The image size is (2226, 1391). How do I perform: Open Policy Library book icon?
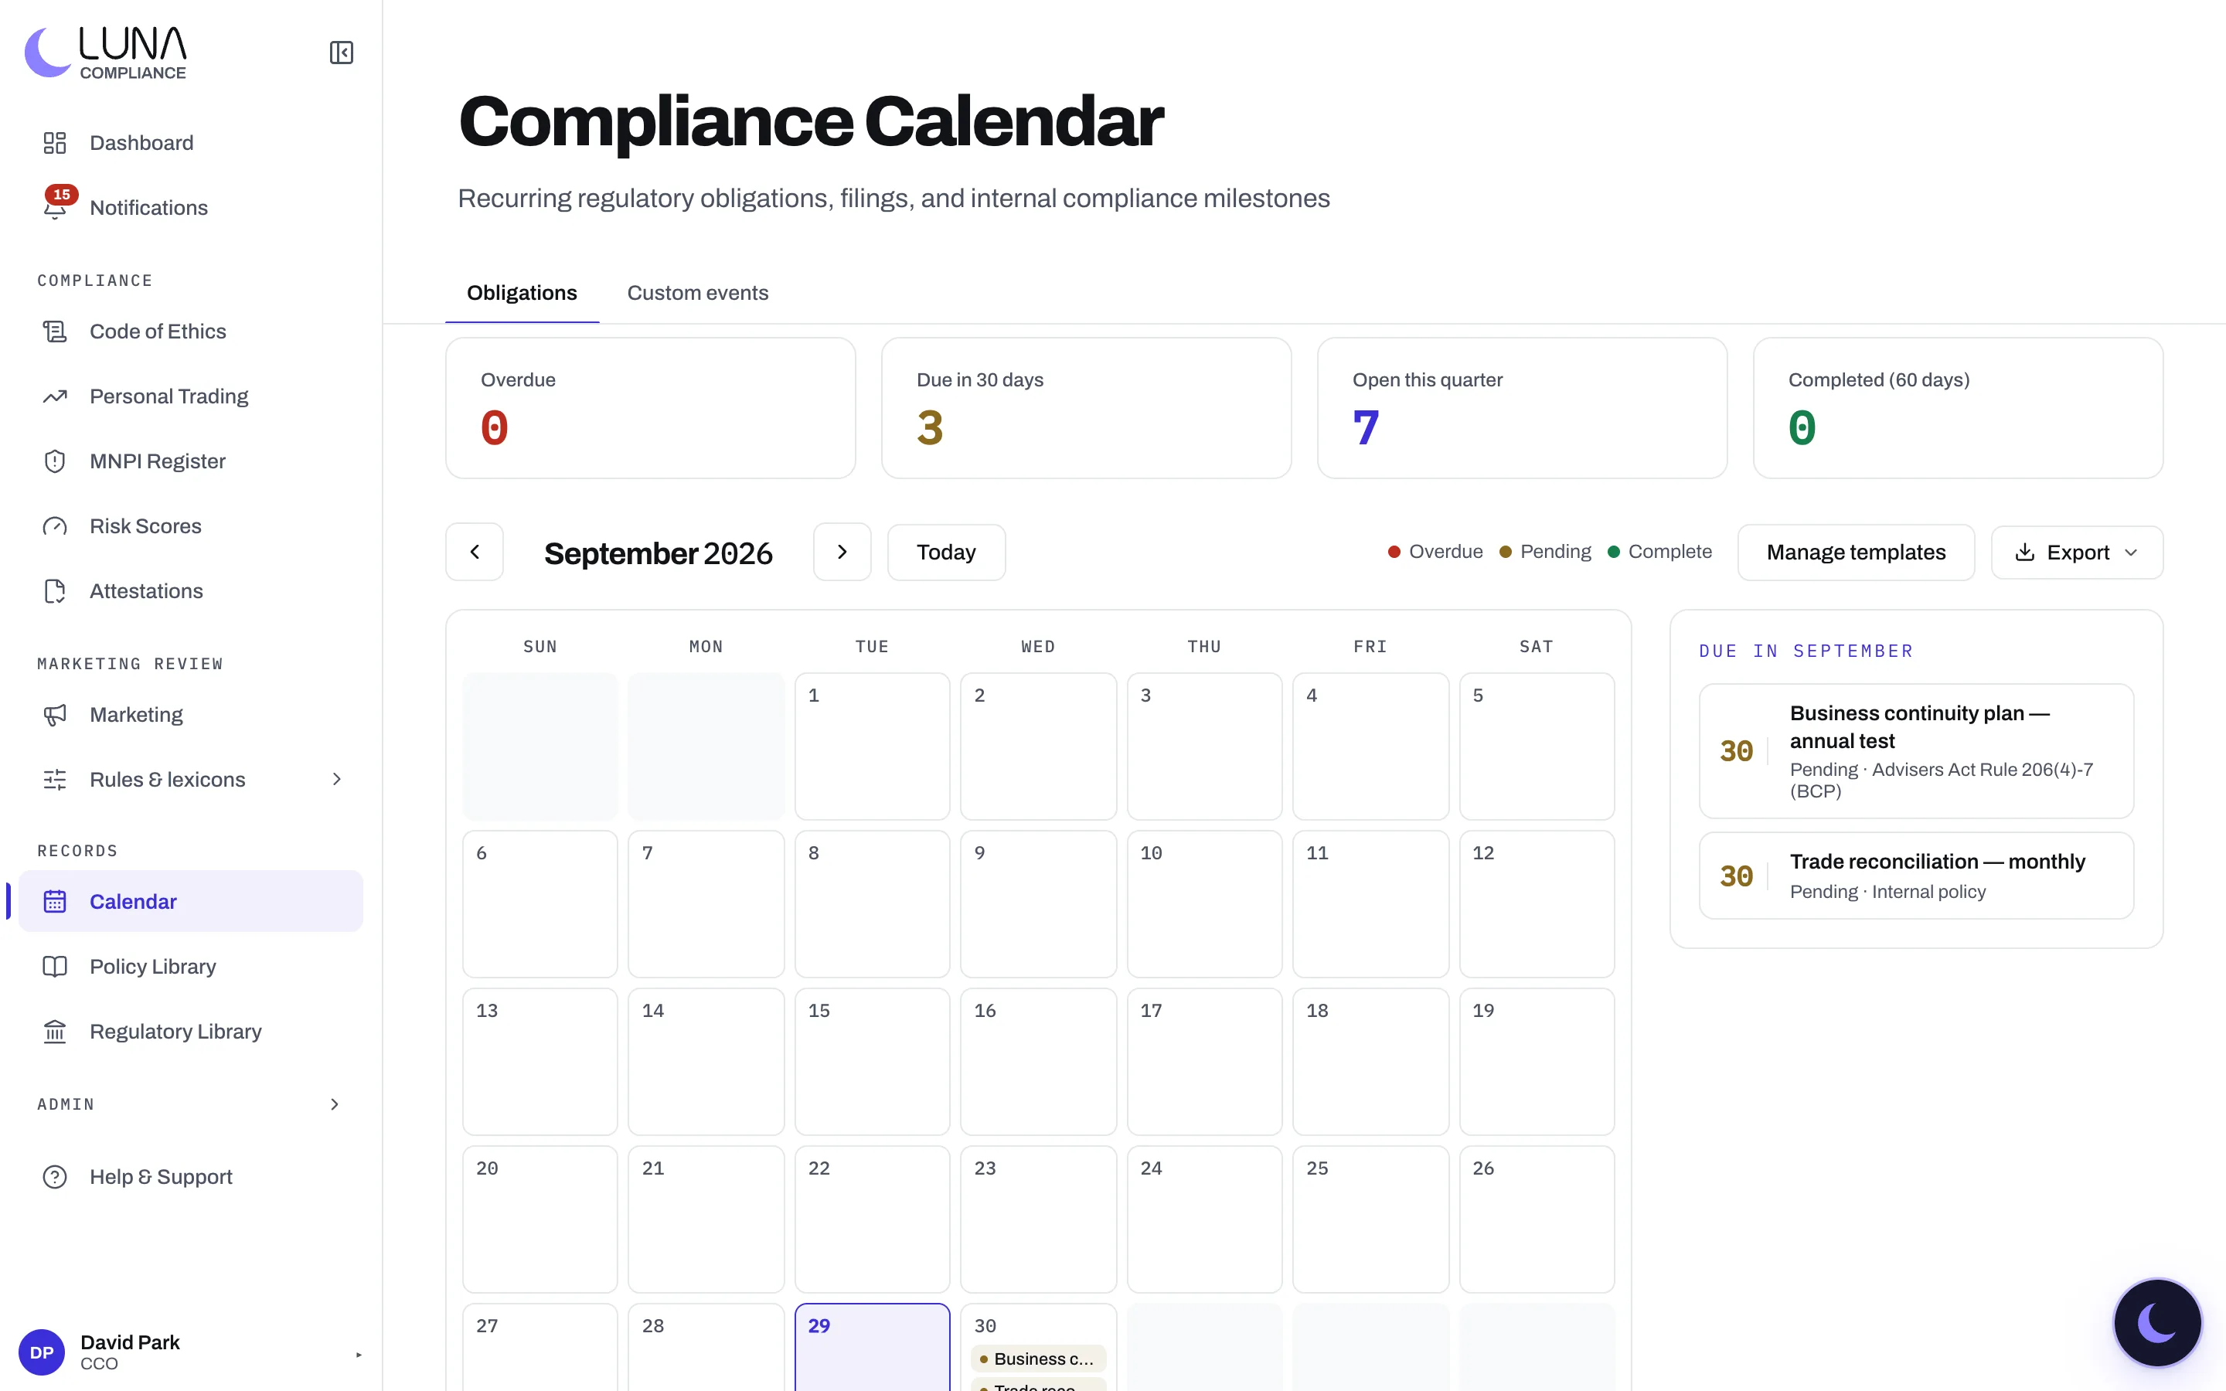pyautogui.click(x=55, y=966)
